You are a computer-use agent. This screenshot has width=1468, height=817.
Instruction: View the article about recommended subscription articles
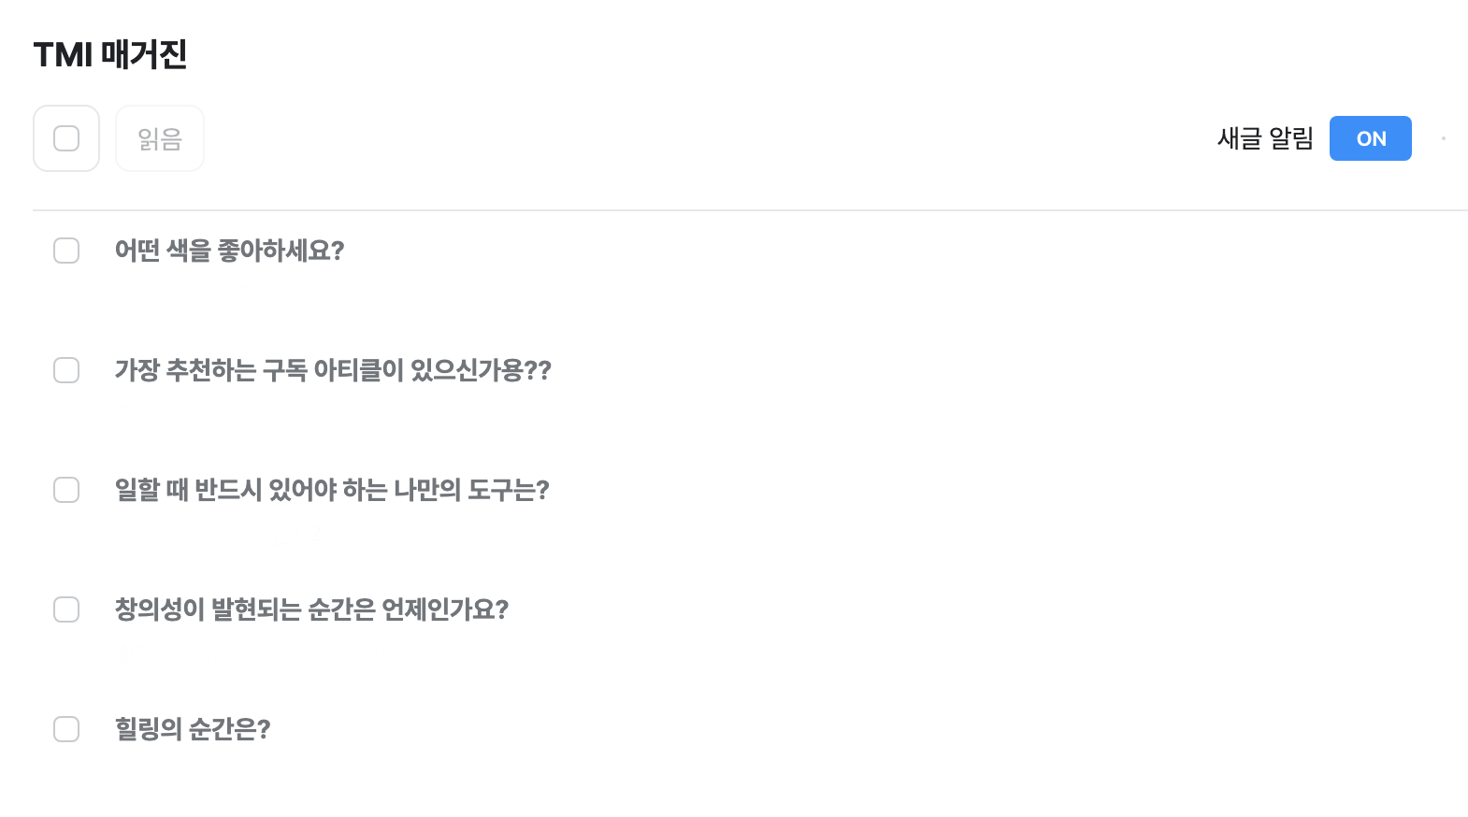coord(333,370)
